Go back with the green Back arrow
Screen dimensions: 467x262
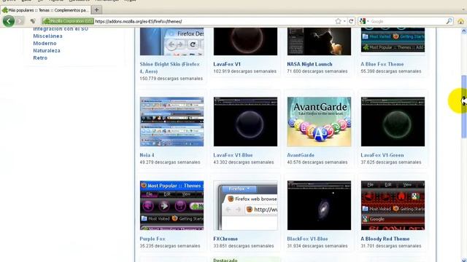click(9, 21)
